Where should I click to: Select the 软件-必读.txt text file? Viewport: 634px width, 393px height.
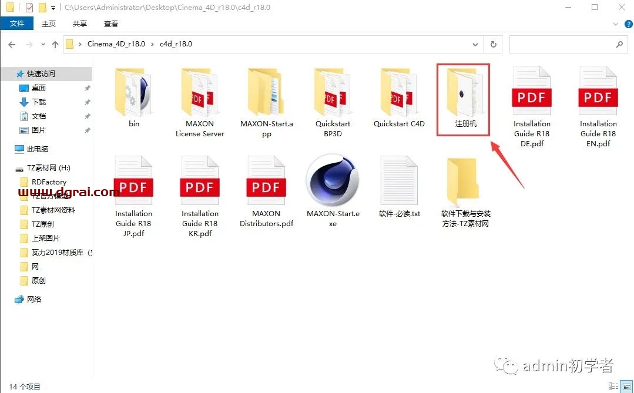(399, 187)
